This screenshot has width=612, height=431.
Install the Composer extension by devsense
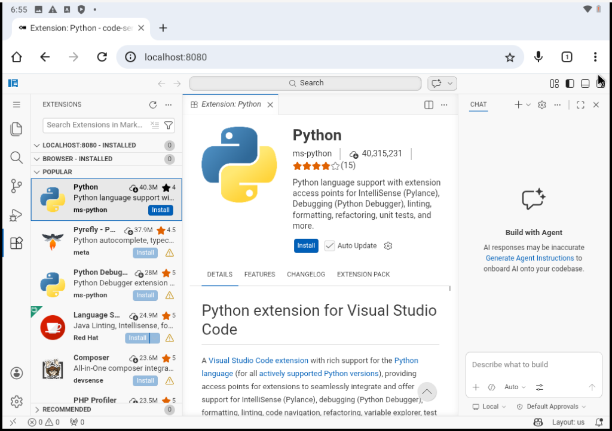coord(145,380)
